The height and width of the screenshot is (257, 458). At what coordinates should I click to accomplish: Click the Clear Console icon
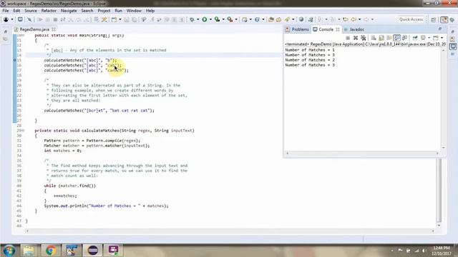[374, 38]
